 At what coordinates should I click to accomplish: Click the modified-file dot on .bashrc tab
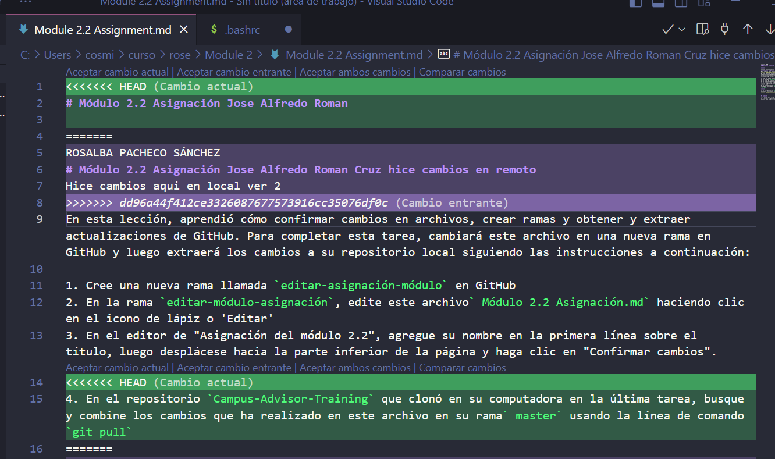pos(289,29)
